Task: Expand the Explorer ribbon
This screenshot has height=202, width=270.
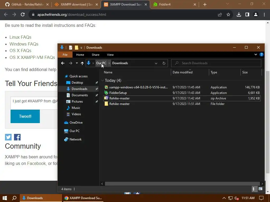Action: (256, 54)
